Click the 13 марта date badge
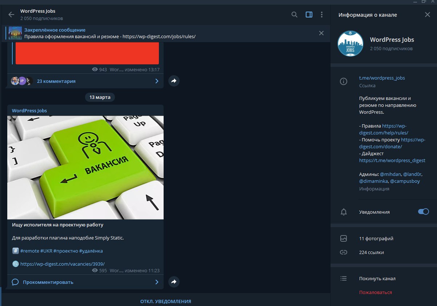 coord(100,97)
